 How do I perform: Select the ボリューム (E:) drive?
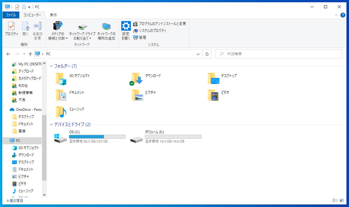(166, 137)
